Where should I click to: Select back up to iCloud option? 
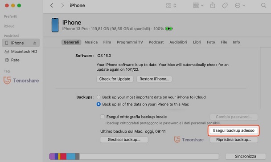(x=99, y=97)
